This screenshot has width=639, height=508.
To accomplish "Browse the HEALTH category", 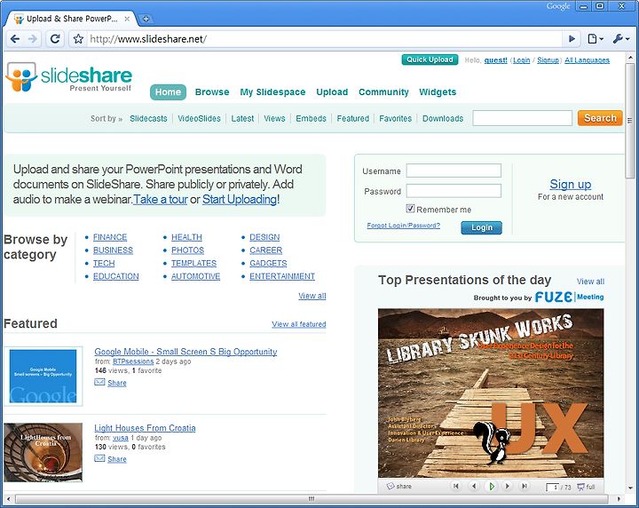I will click(x=186, y=237).
